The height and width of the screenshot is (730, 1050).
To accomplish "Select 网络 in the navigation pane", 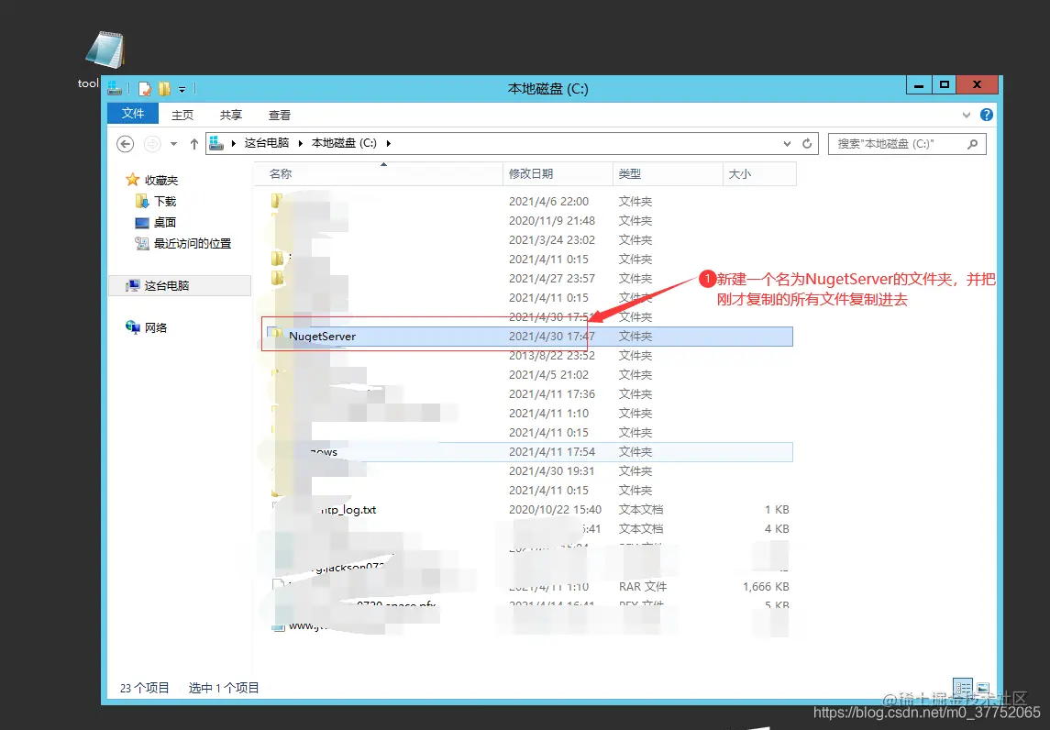I will tap(155, 327).
